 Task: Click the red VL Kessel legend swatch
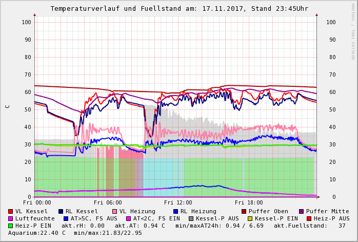tap(11, 211)
